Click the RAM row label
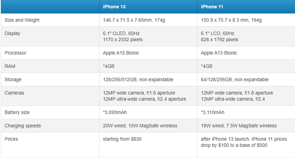 [x=10, y=66]
